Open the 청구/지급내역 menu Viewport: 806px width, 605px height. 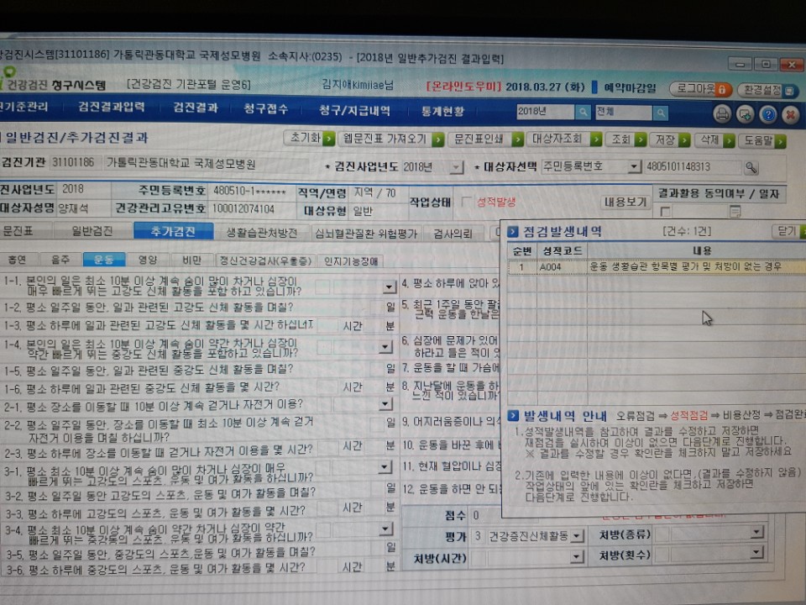pos(354,109)
